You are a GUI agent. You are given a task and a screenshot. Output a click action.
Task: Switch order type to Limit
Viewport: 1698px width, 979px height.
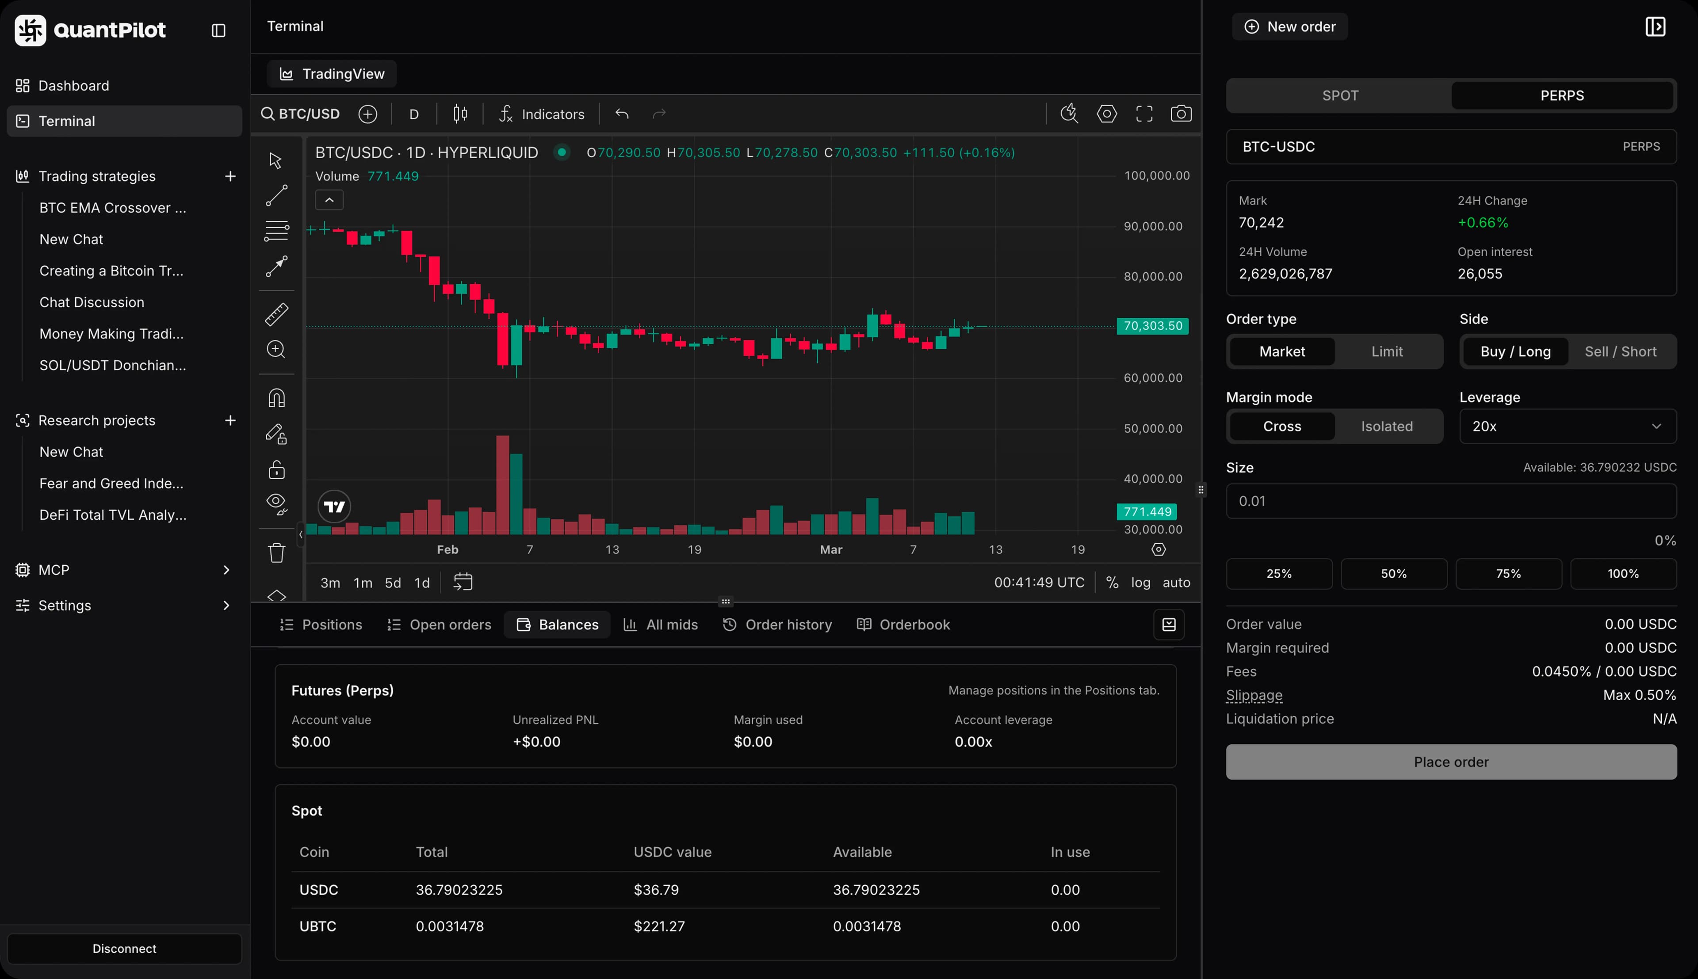click(x=1387, y=351)
